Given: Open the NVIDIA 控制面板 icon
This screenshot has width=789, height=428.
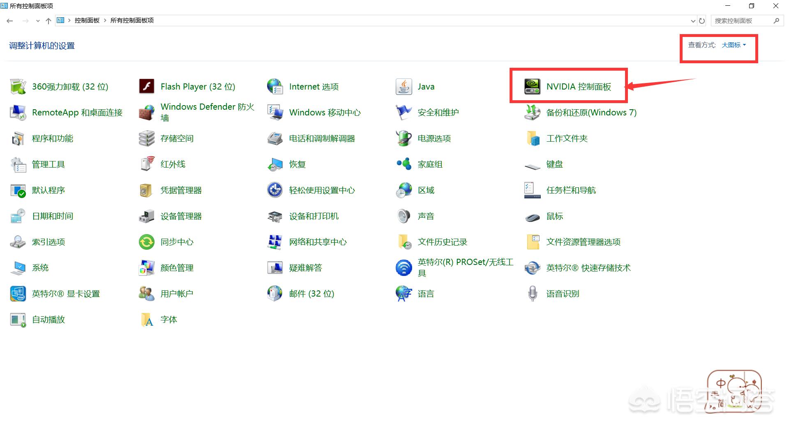Looking at the screenshot, I should tap(532, 87).
